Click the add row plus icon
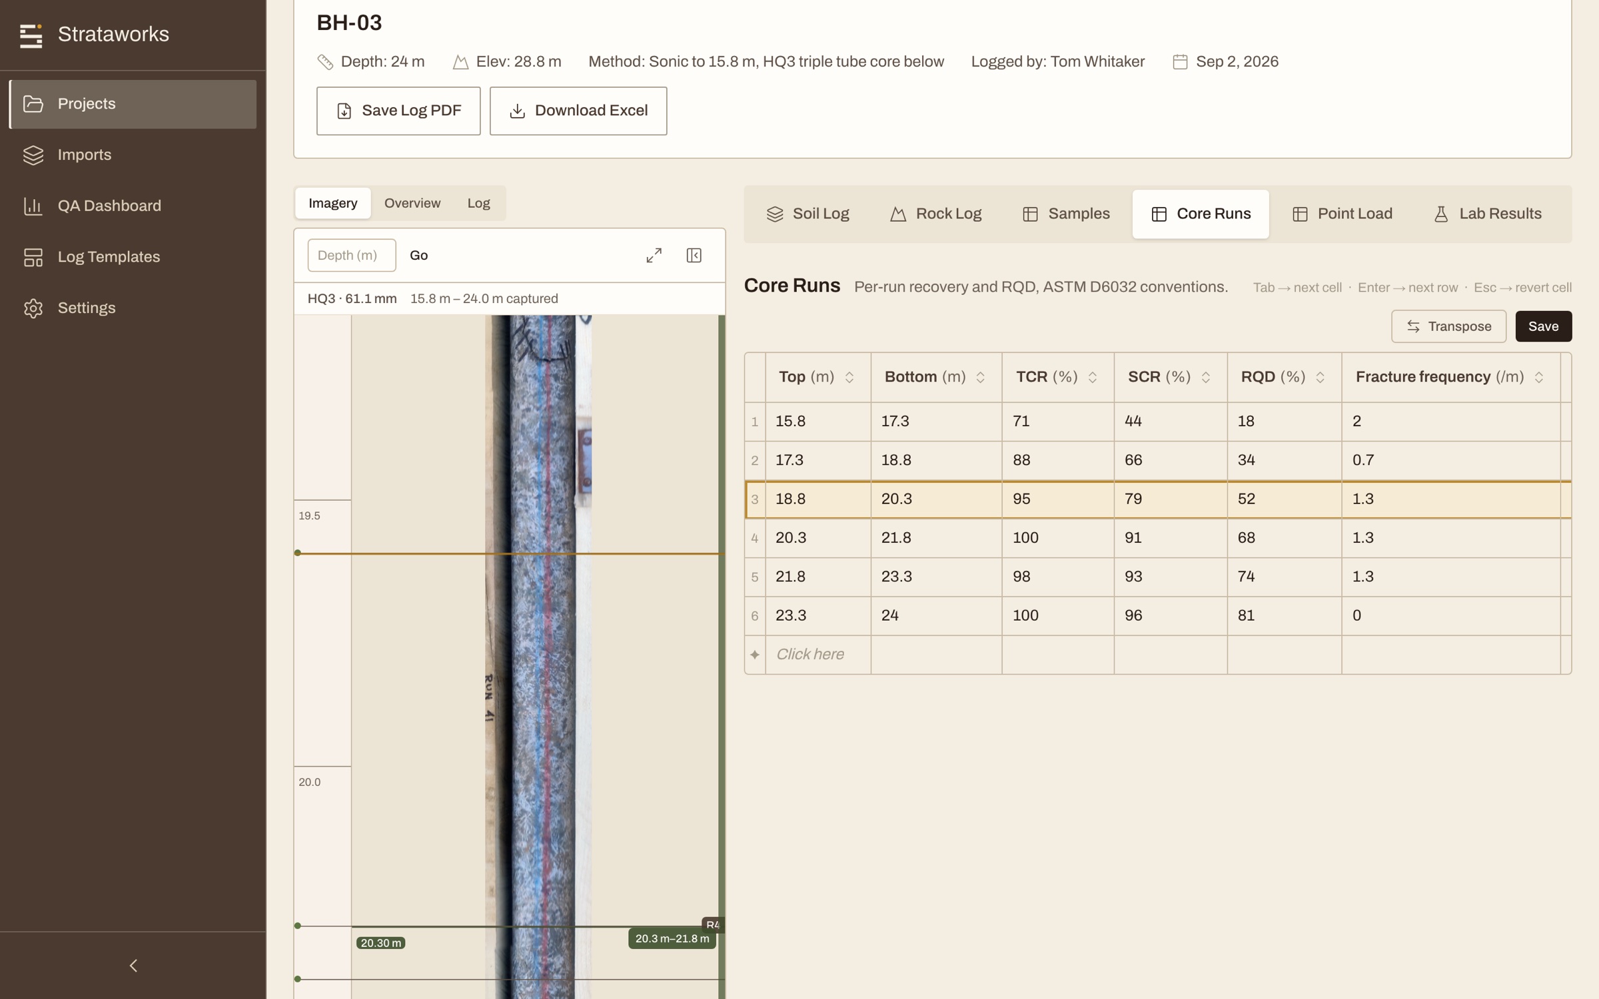1599x999 pixels. (x=755, y=655)
